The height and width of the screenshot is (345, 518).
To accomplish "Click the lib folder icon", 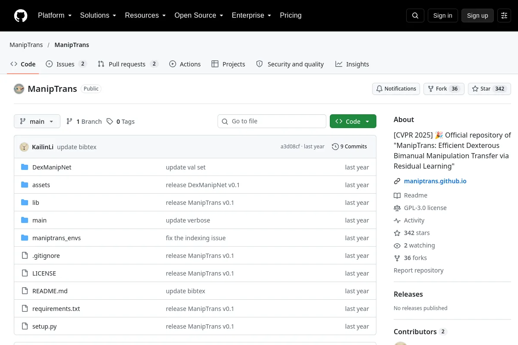I will (x=25, y=203).
